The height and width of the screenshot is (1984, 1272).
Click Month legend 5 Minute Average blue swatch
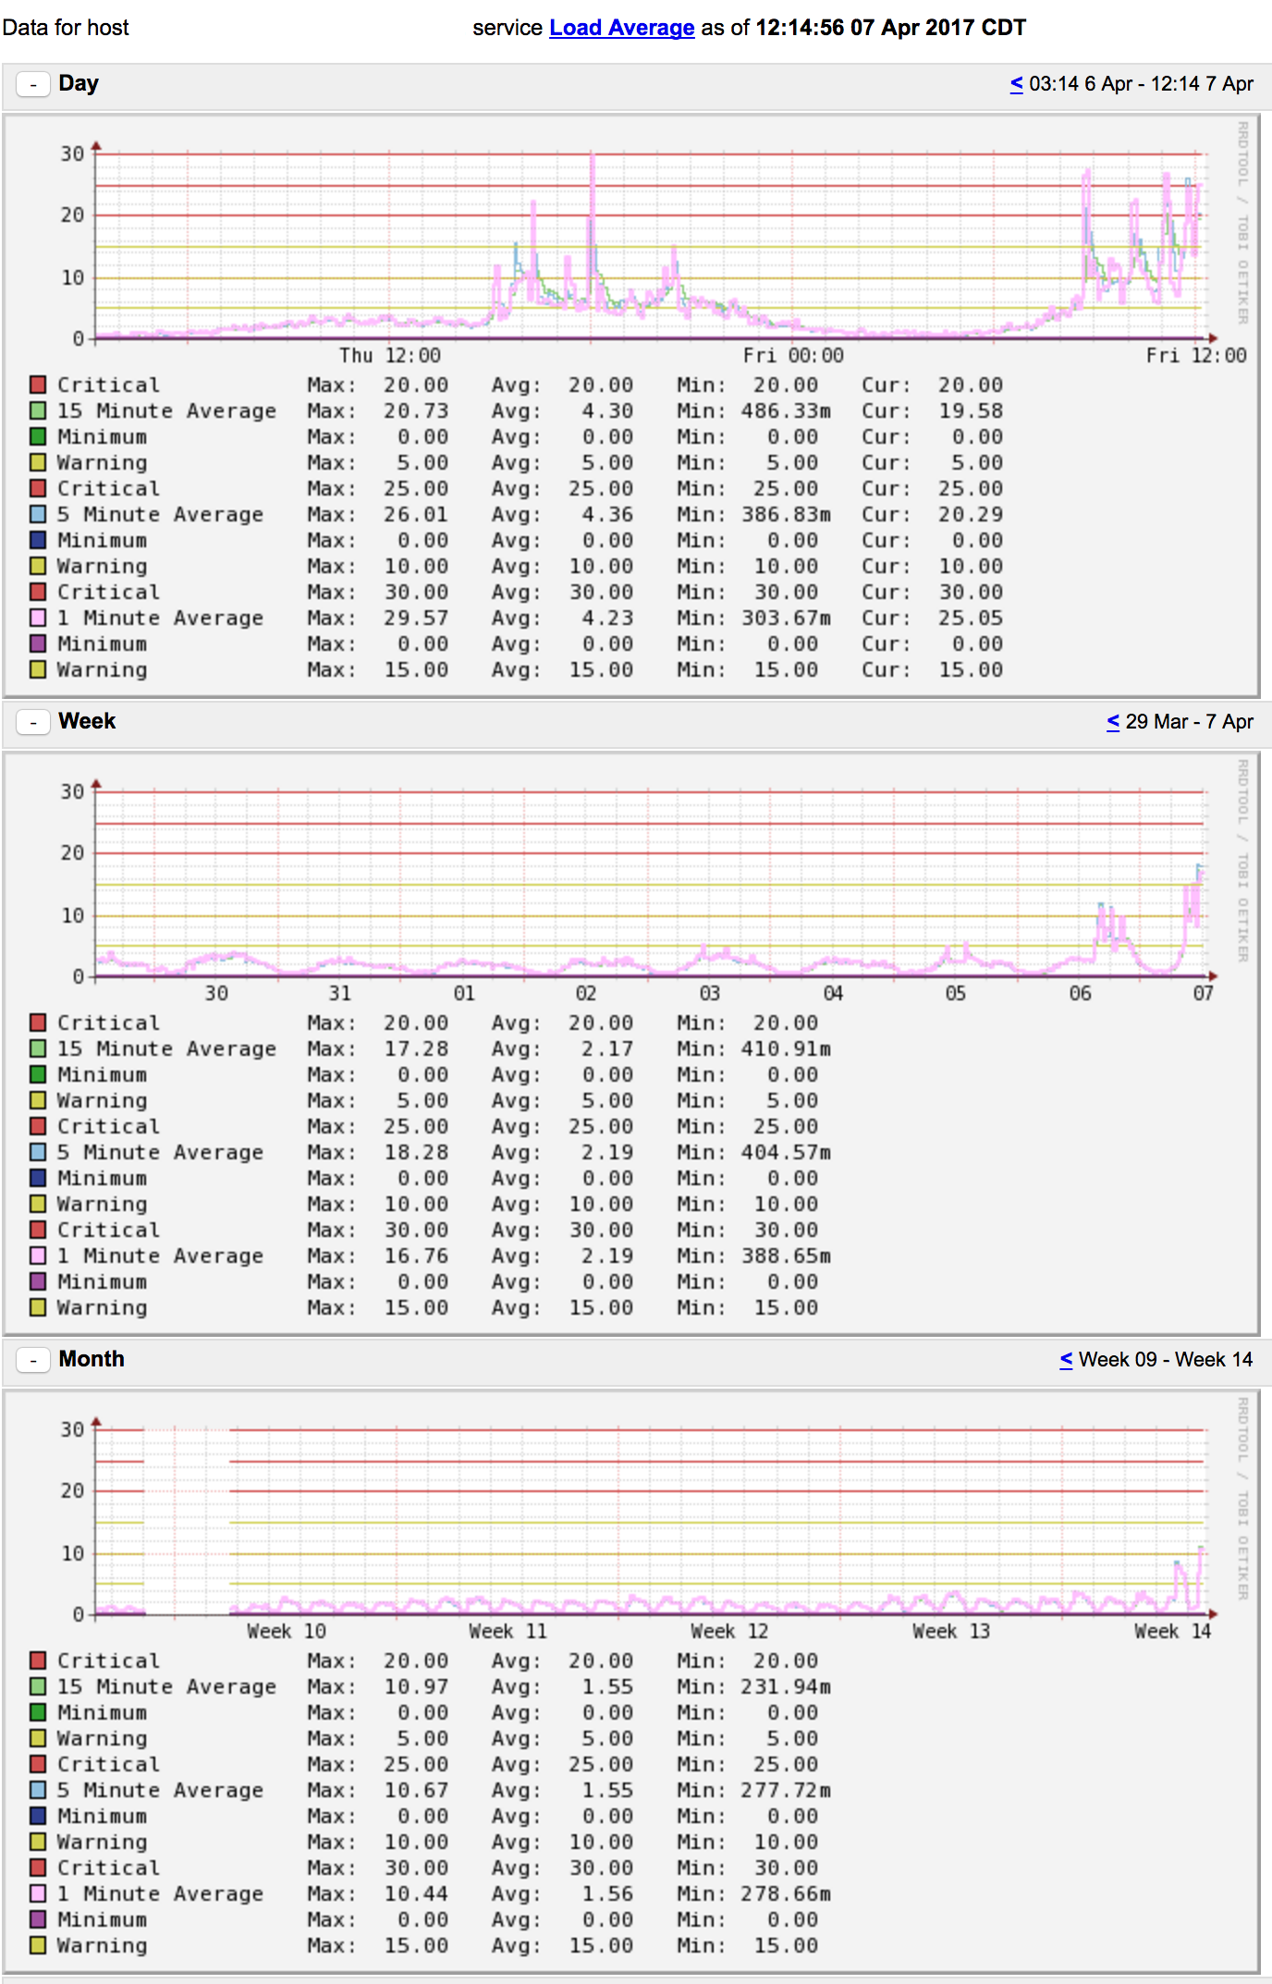coord(38,1790)
